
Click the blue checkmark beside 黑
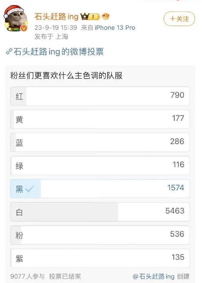point(30,189)
